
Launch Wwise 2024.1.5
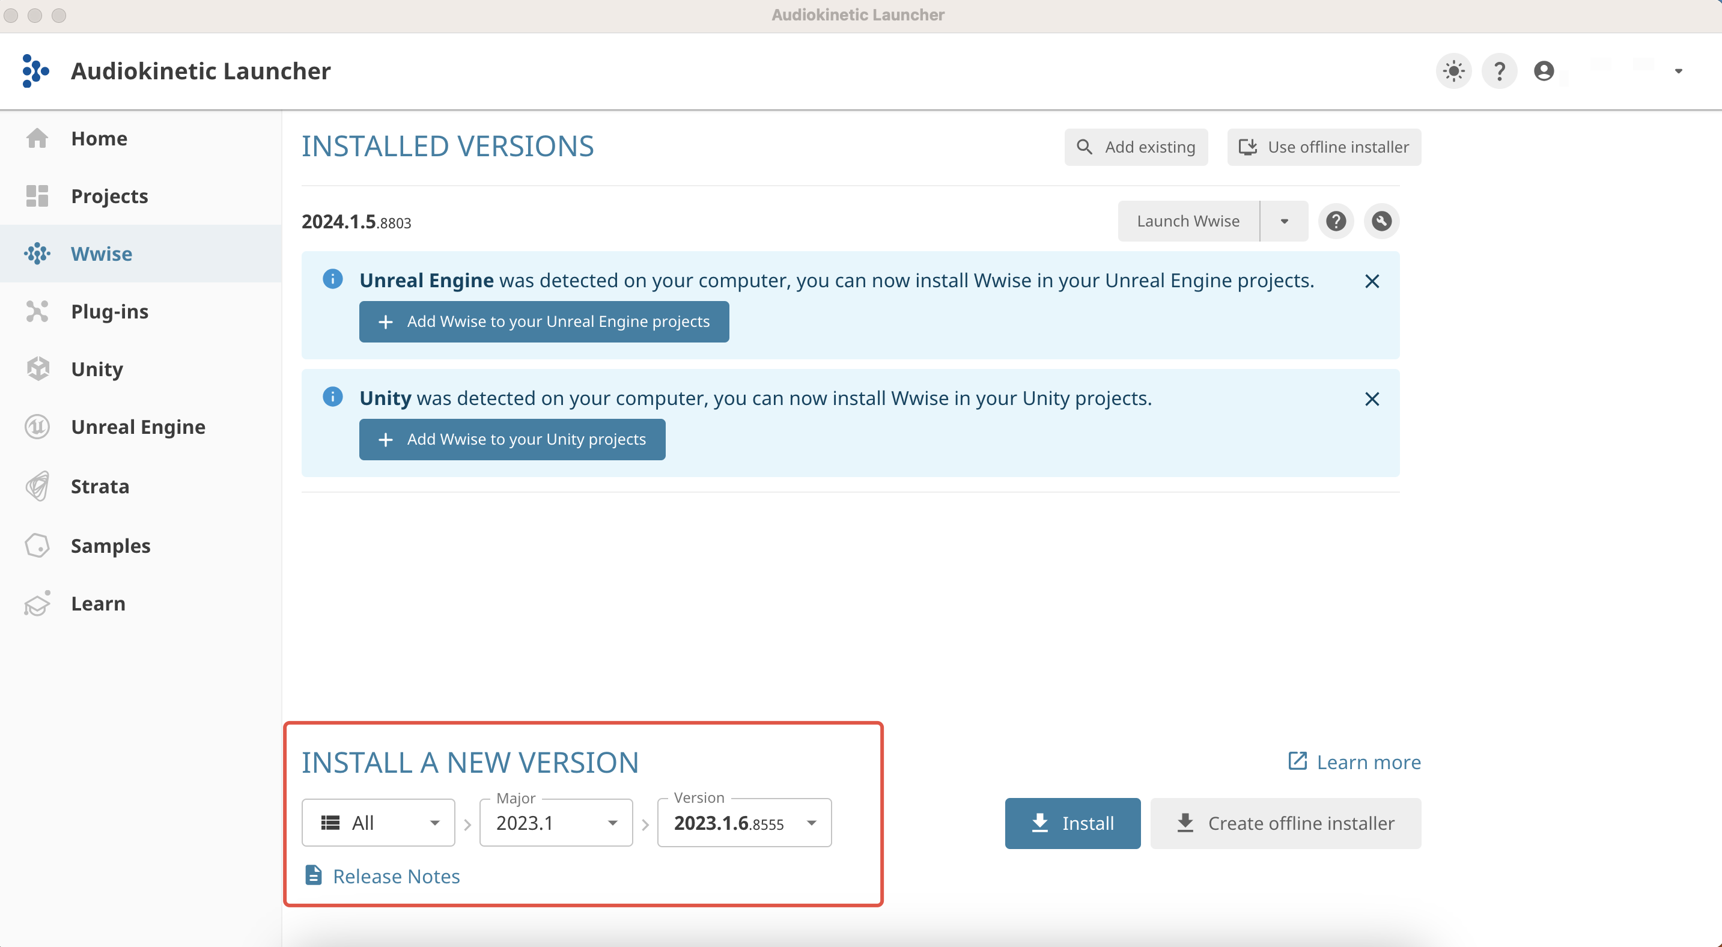pos(1188,221)
